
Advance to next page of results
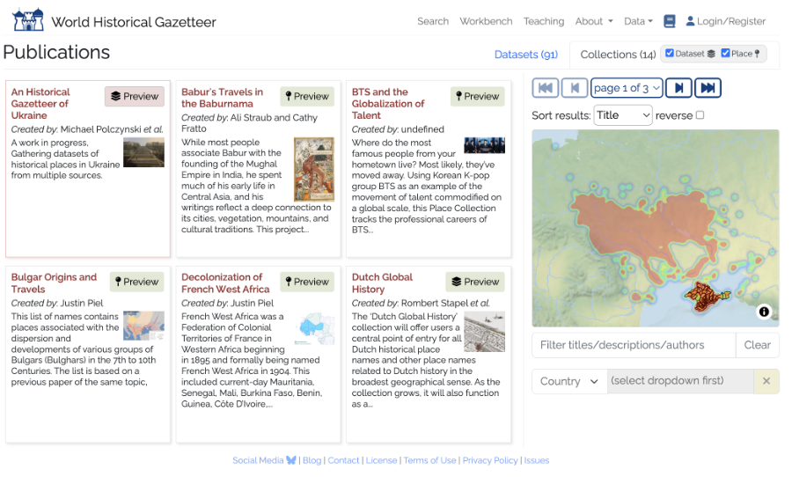pyautogui.click(x=678, y=88)
